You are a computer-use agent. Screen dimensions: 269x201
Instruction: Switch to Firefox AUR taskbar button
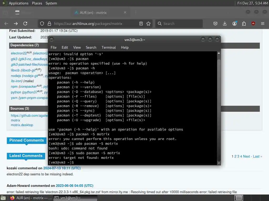click(x=31, y=198)
